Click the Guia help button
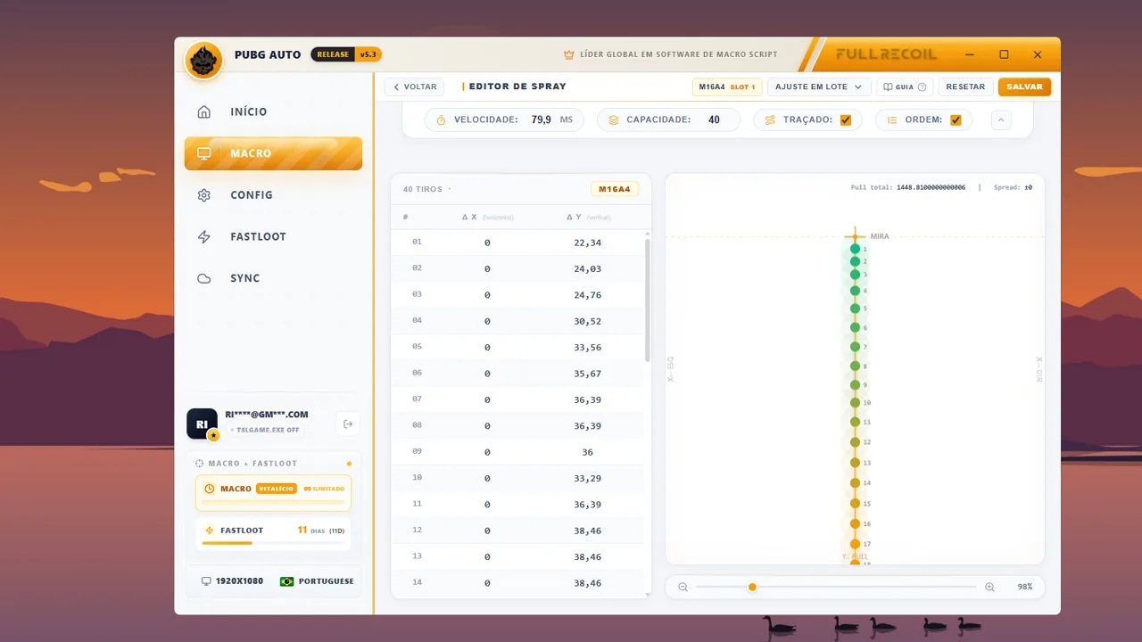The width and height of the screenshot is (1142, 642). 905,87
